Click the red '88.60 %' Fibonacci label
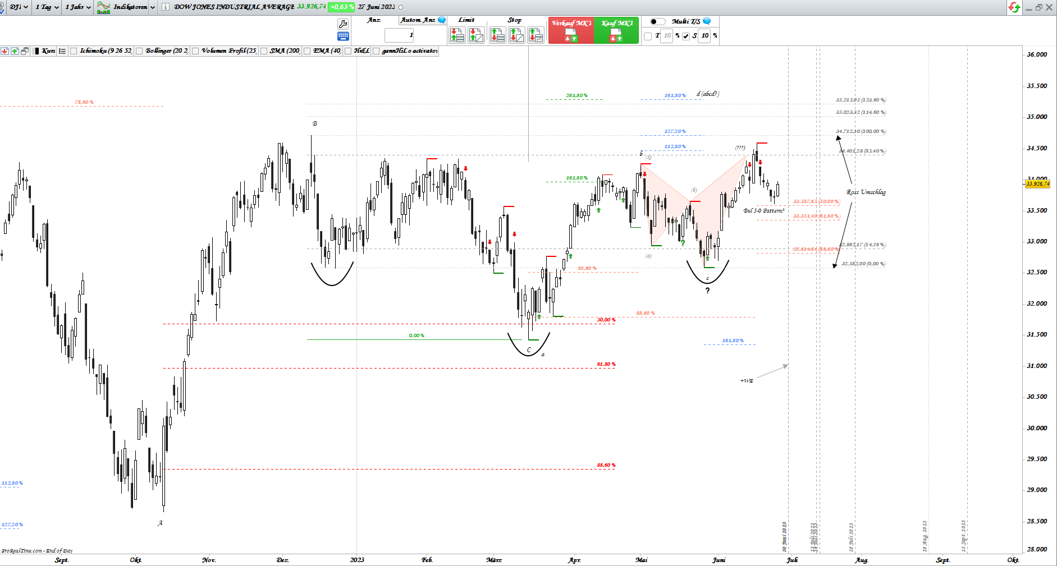 (606, 465)
